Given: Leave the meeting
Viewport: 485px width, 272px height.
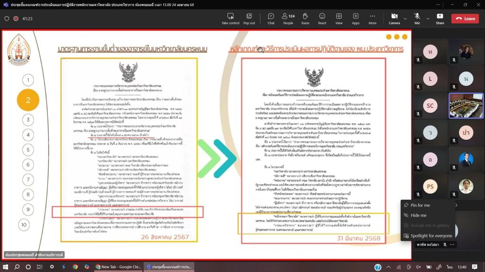Looking at the screenshot, I should pyautogui.click(x=465, y=18).
